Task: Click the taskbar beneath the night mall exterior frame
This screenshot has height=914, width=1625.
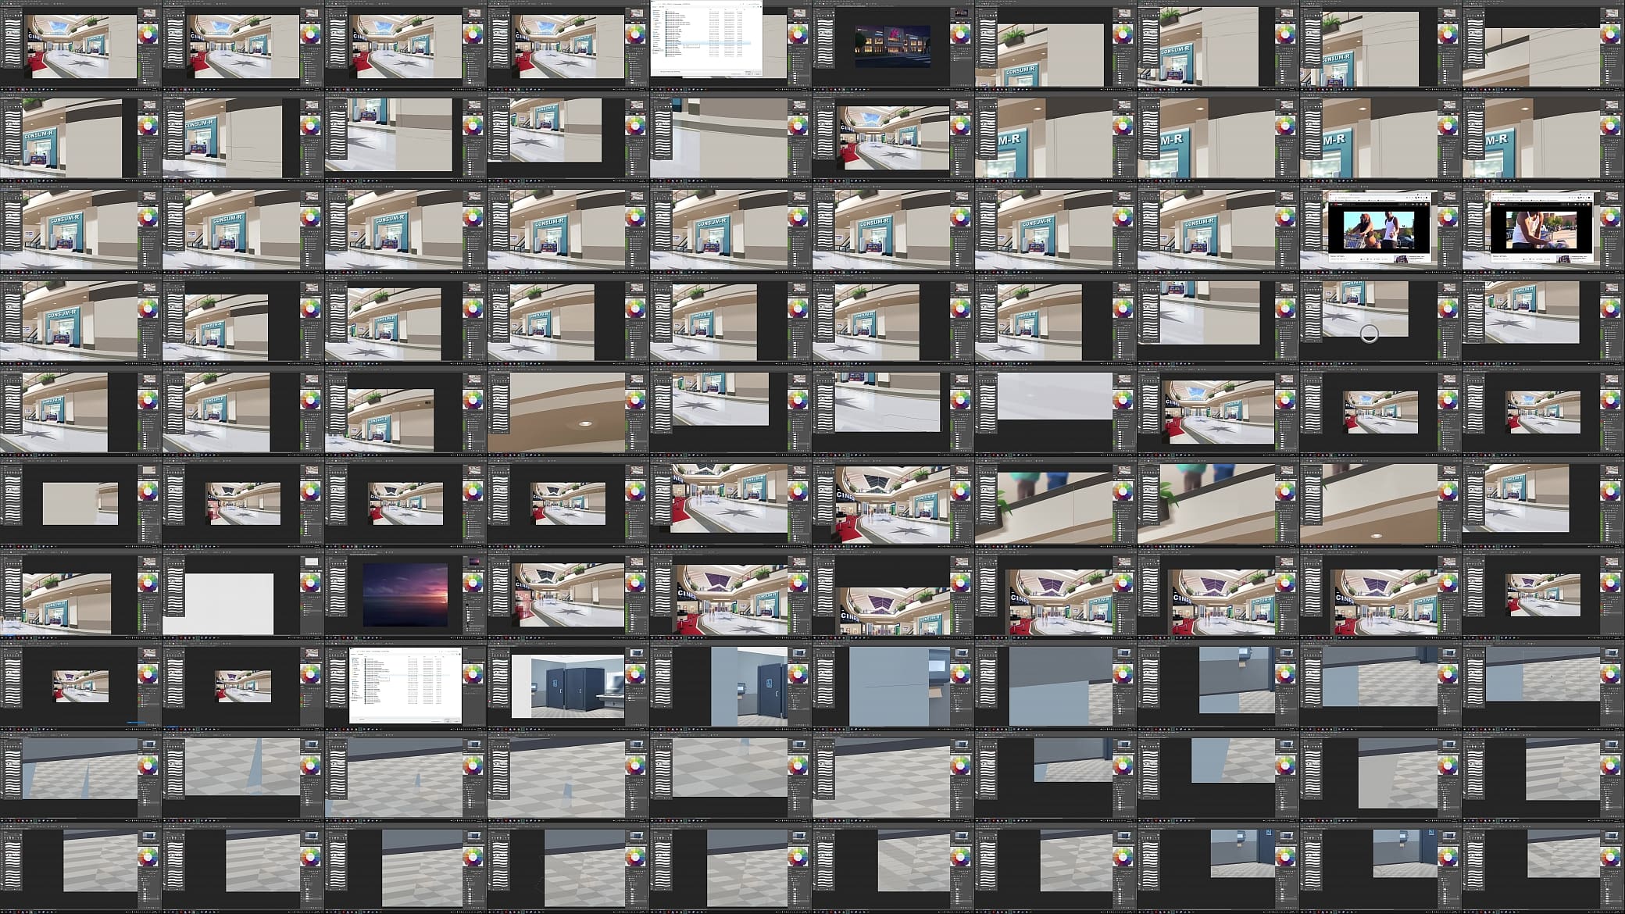Action: 894,90
